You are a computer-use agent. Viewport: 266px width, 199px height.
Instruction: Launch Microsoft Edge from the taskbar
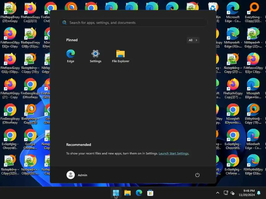coord(139,193)
